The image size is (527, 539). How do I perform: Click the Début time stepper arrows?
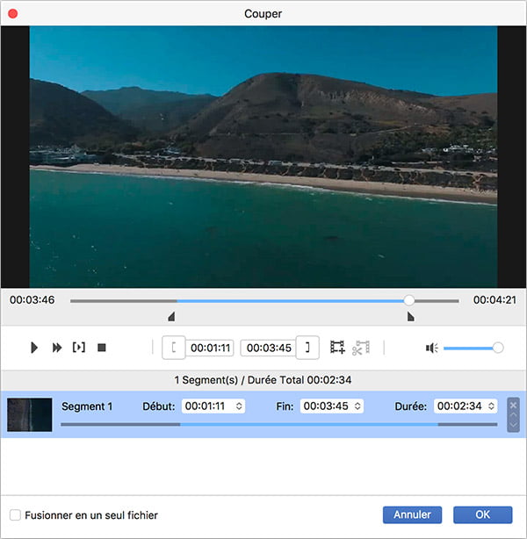(239, 406)
